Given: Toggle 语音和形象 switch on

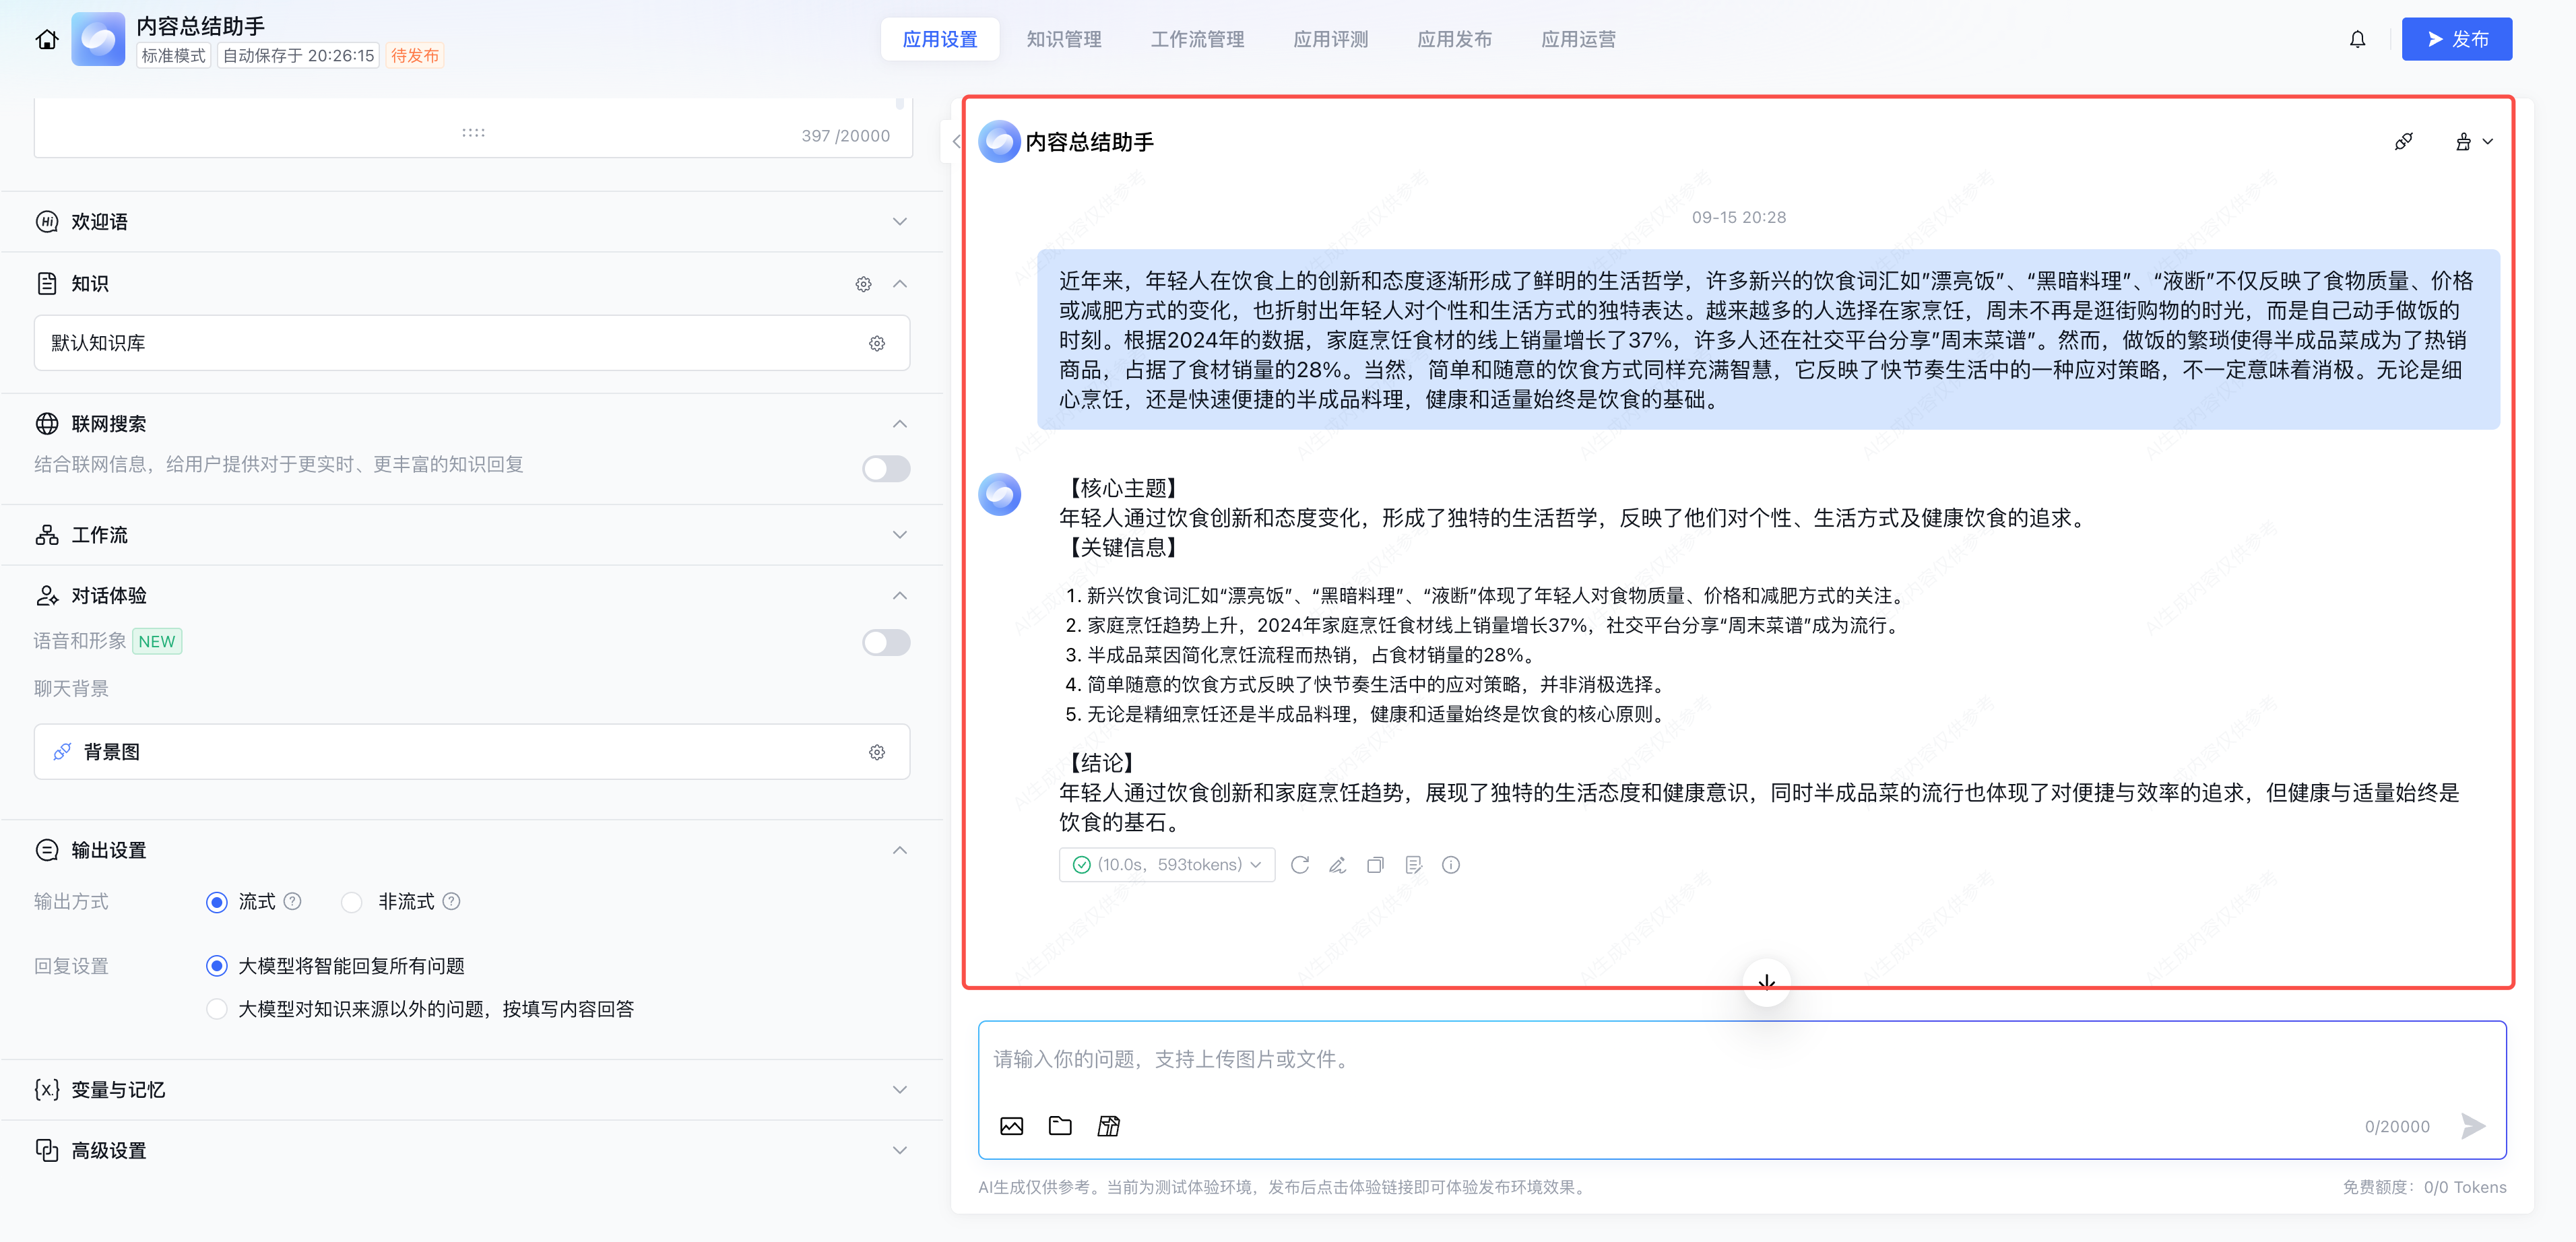Looking at the screenshot, I should [x=886, y=642].
